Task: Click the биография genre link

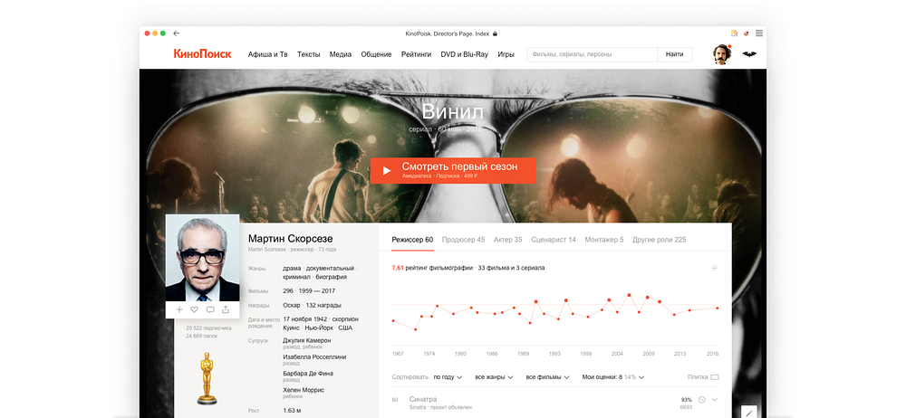Action: (332, 277)
